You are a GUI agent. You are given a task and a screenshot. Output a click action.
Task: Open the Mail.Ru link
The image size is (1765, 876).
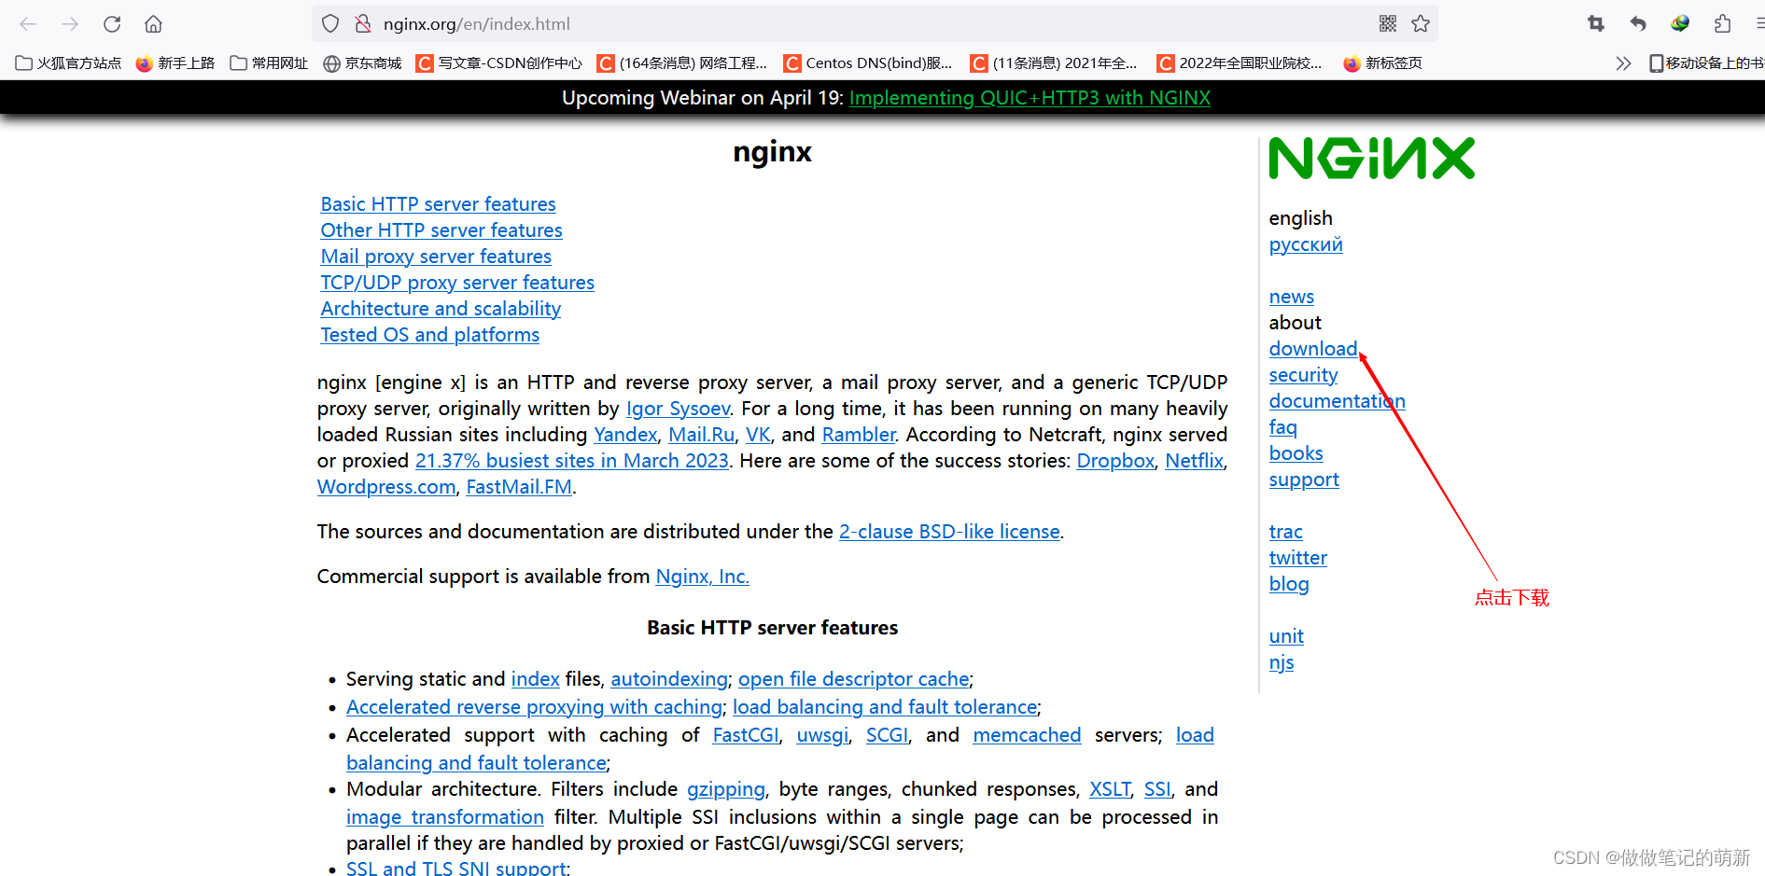click(x=702, y=435)
